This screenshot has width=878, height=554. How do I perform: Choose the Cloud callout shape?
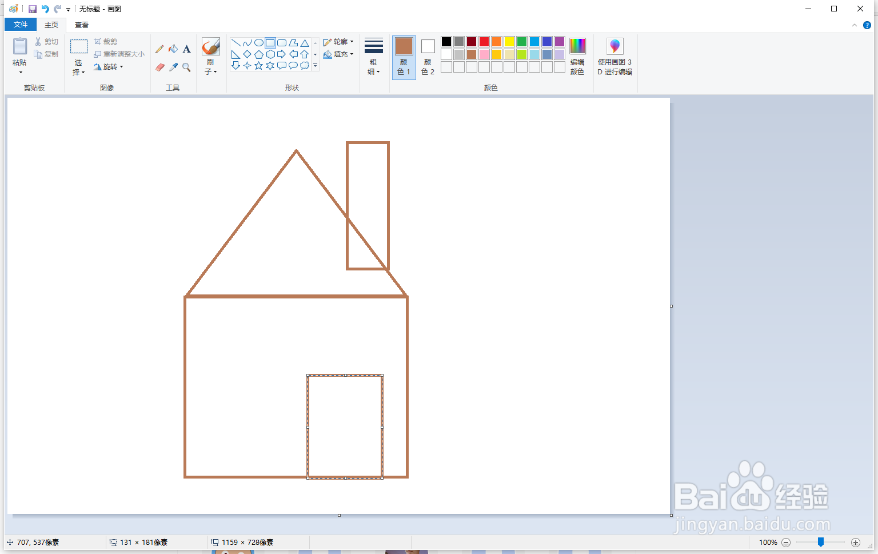305,66
